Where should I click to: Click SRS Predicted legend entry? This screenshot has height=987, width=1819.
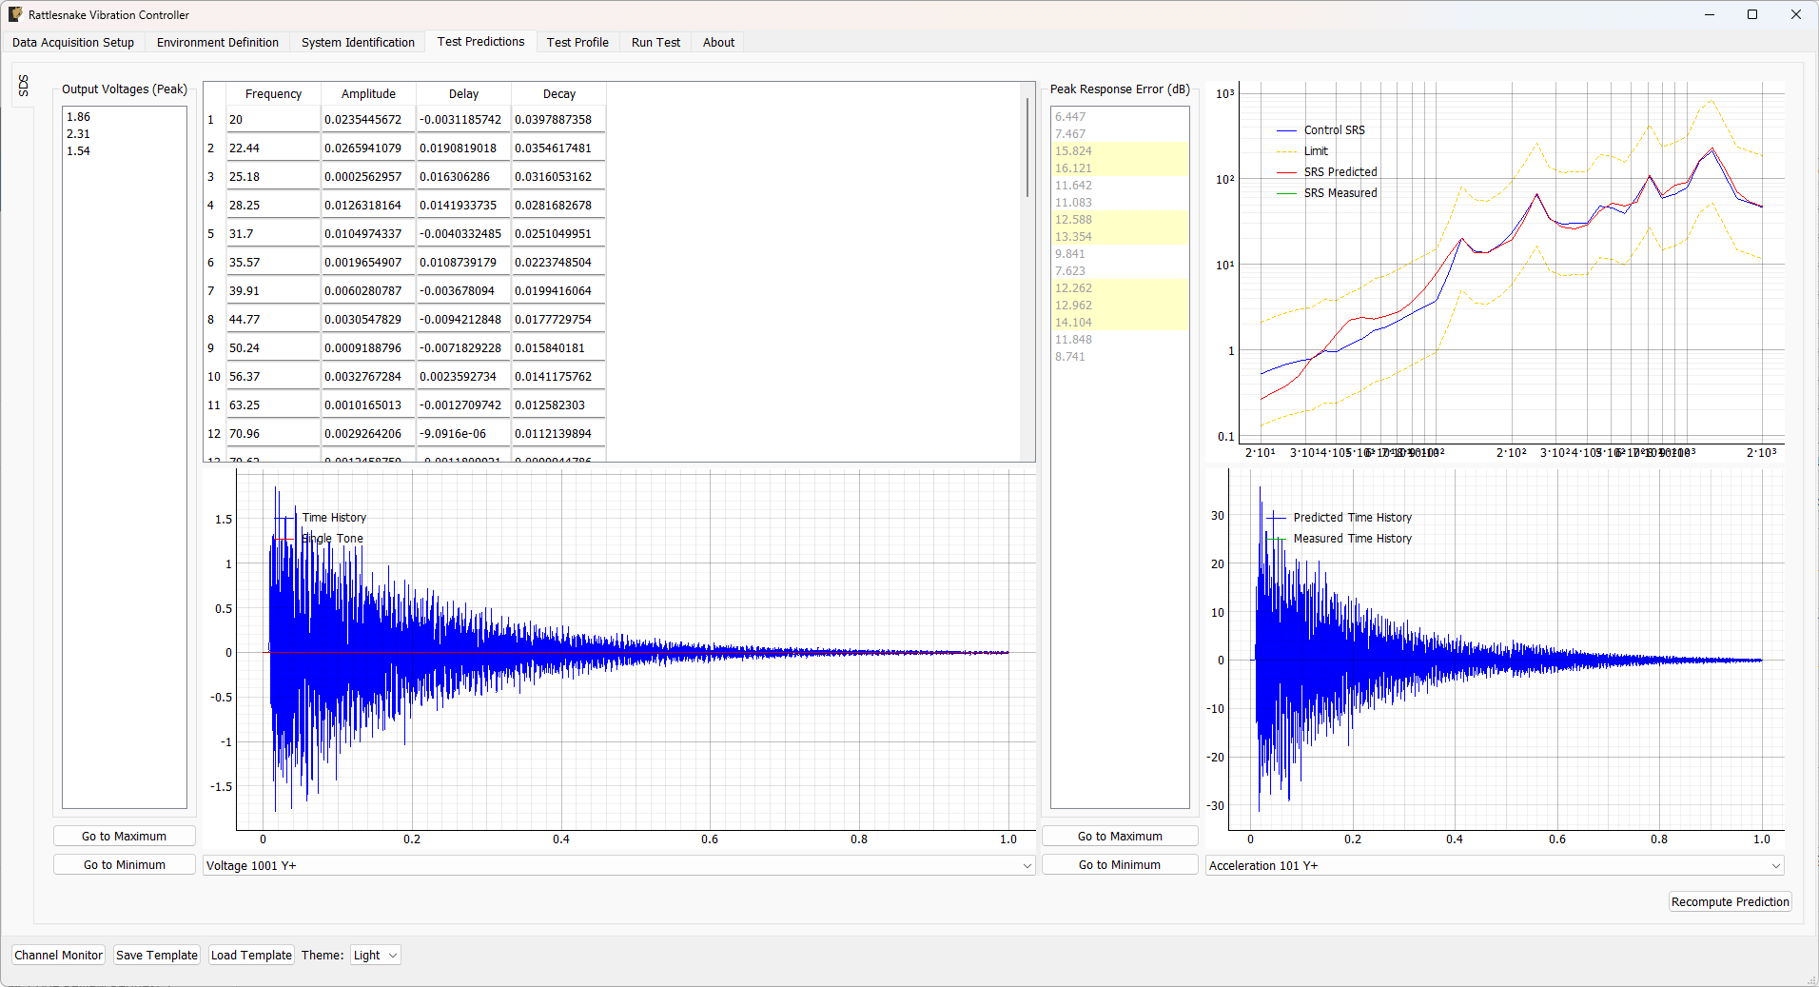pos(1327,171)
